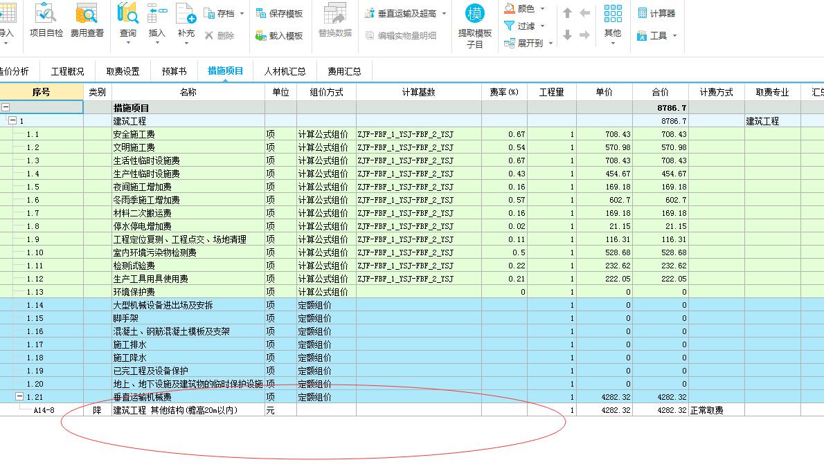Switch to the 预算书 tab
824x471 pixels.
click(174, 71)
